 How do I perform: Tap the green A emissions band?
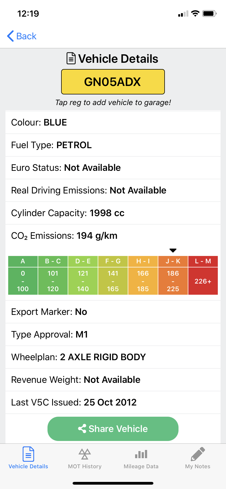(x=23, y=275)
